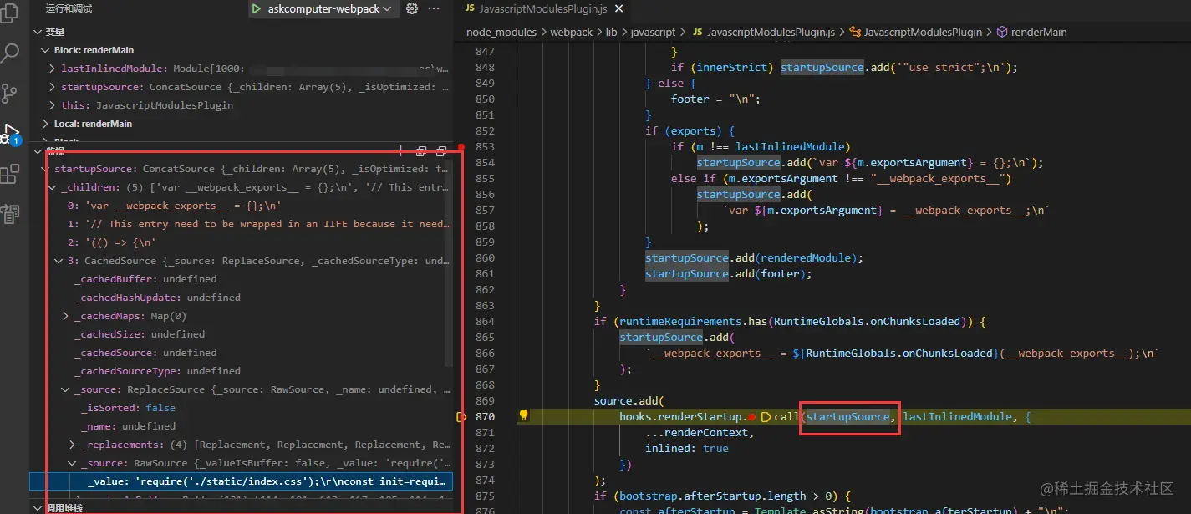Image resolution: width=1191 pixels, height=514 pixels.
Task: Open the Run and Debug view icon
Action: 10,134
